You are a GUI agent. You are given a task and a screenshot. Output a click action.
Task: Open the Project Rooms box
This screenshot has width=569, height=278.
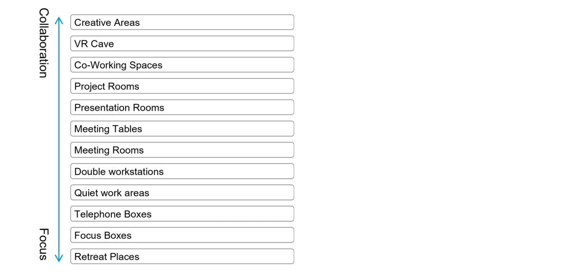pyautogui.click(x=182, y=86)
